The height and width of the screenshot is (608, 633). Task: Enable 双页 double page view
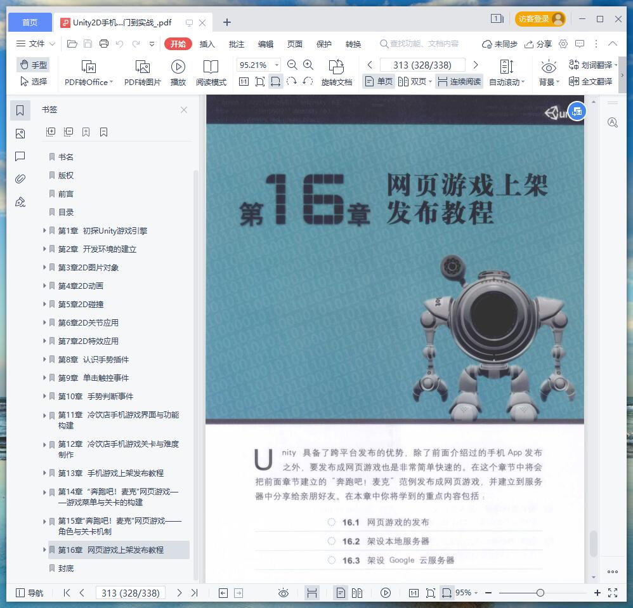tap(415, 82)
